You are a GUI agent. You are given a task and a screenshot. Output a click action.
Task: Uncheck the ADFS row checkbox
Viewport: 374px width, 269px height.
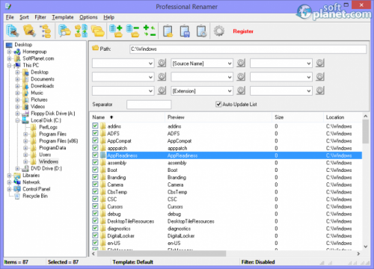(x=95, y=133)
